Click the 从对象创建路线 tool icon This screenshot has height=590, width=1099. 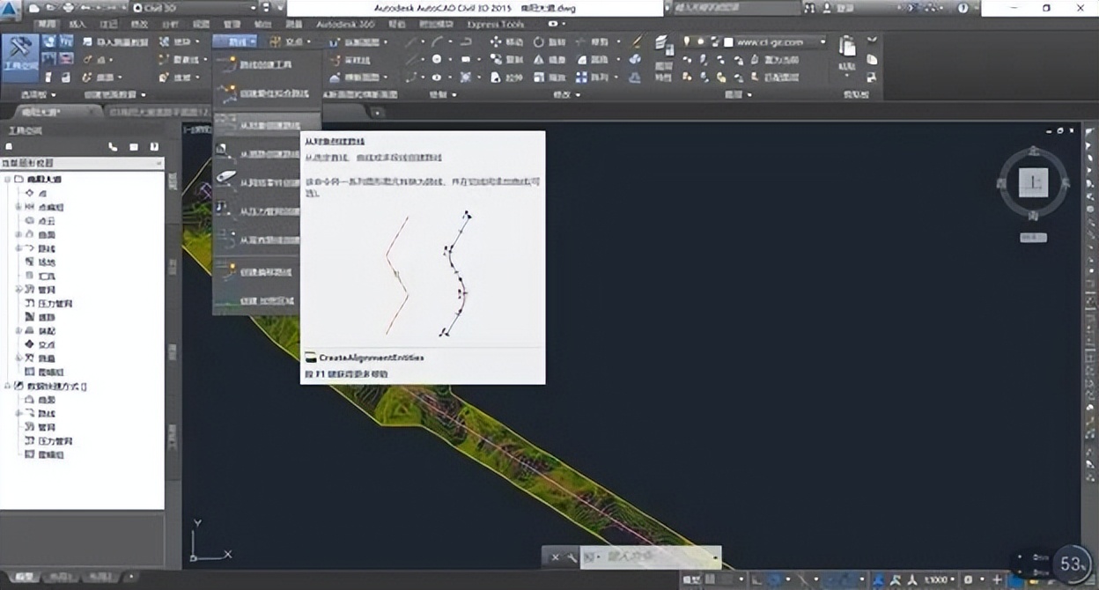click(224, 122)
